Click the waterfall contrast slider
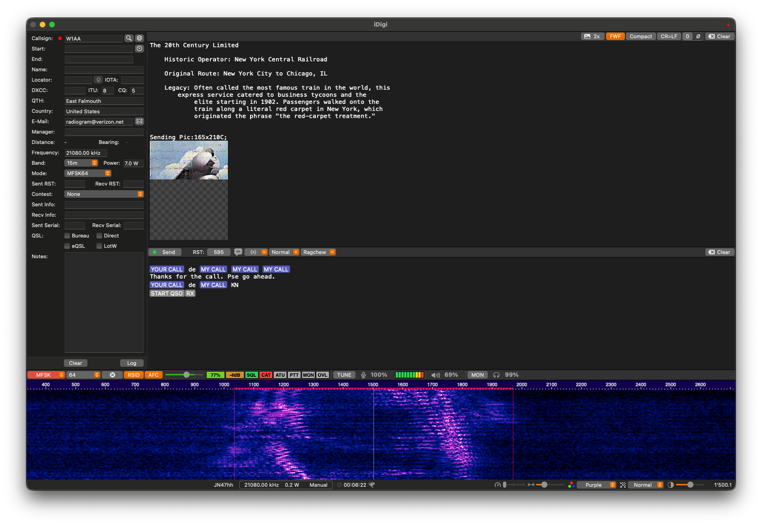The image size is (762, 525). coord(690,485)
